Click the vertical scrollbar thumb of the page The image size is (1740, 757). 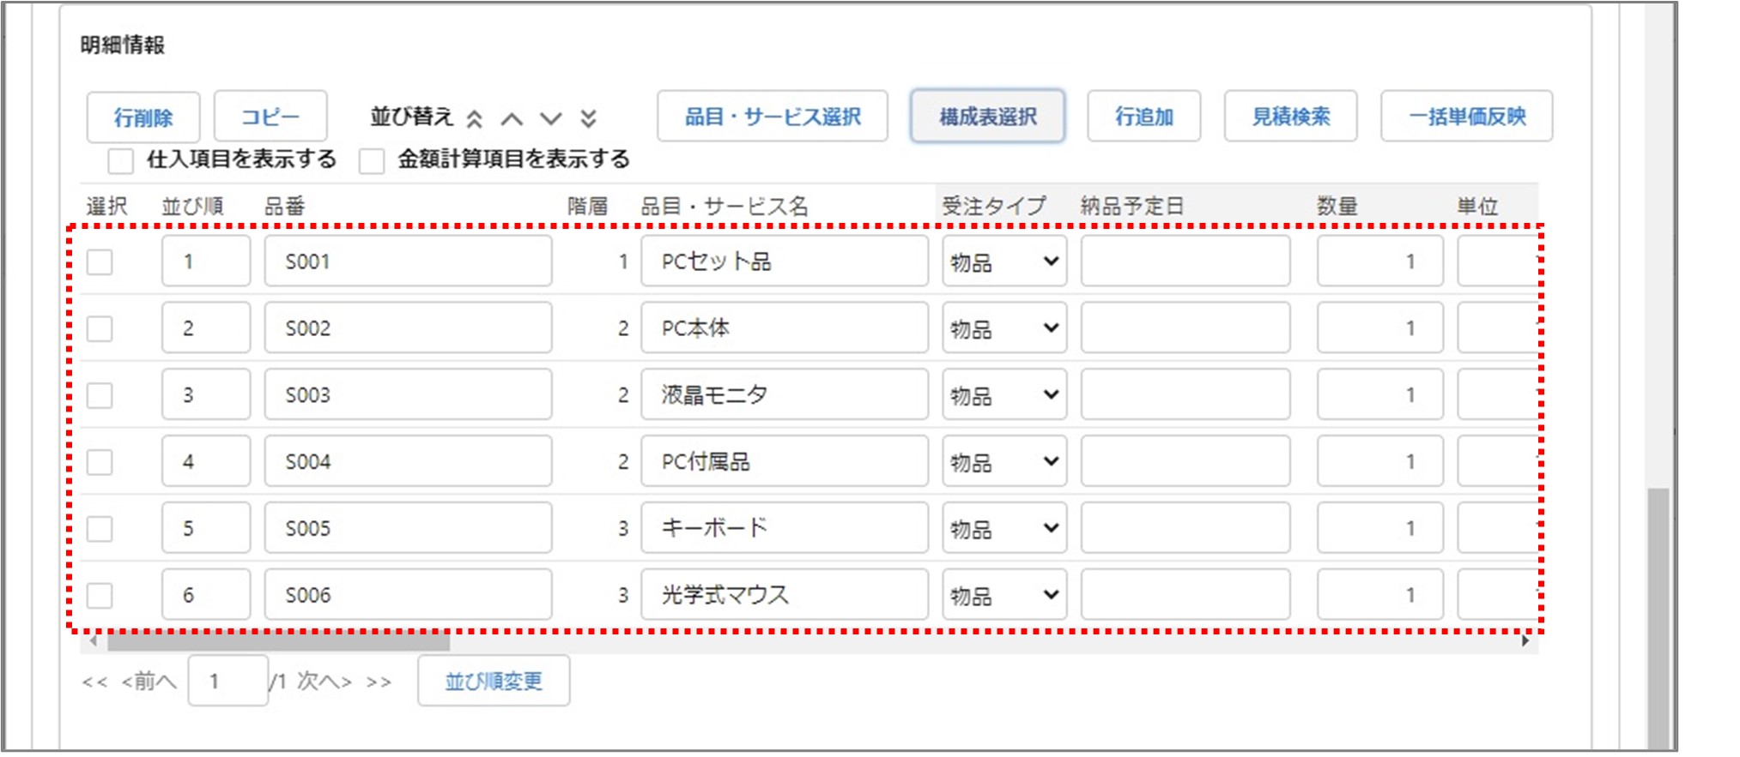click(x=1658, y=620)
